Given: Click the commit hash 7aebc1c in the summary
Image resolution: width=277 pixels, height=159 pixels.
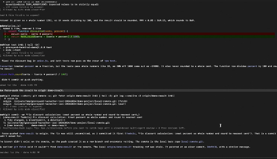Looking at the screenshot, I should click(131, 133).
